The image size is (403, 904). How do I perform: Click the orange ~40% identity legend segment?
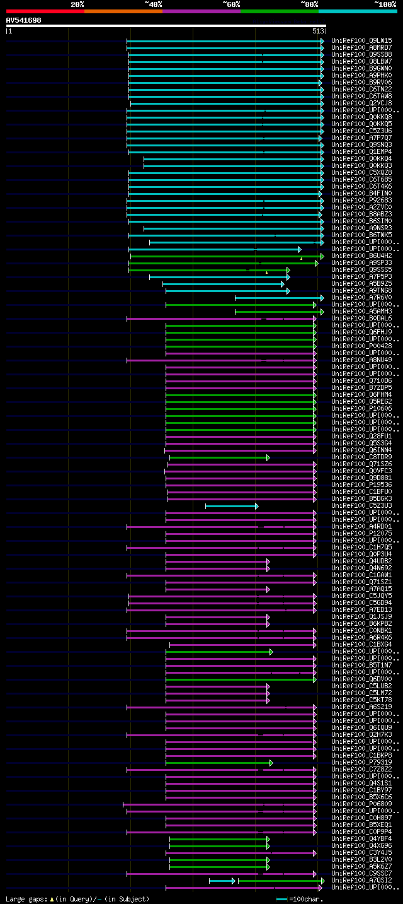click(123, 11)
